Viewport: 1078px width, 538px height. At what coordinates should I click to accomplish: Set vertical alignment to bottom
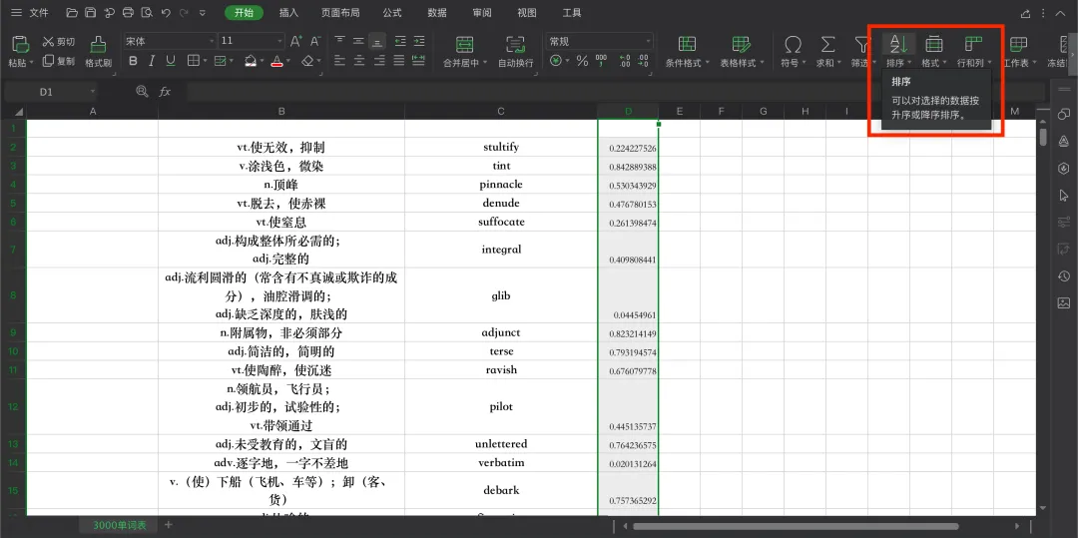coord(377,41)
